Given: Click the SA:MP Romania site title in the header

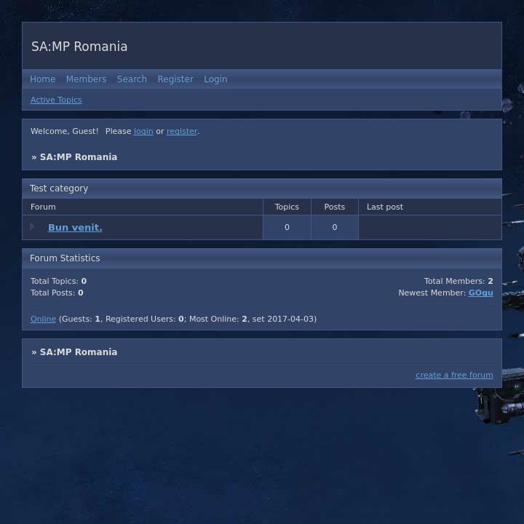Looking at the screenshot, I should (x=79, y=47).
